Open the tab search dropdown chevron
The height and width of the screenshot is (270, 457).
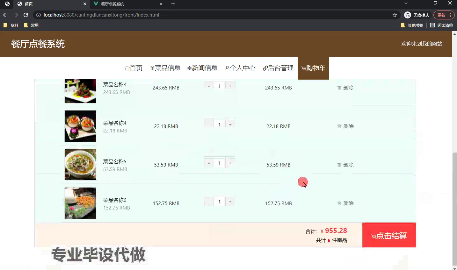click(406, 3)
